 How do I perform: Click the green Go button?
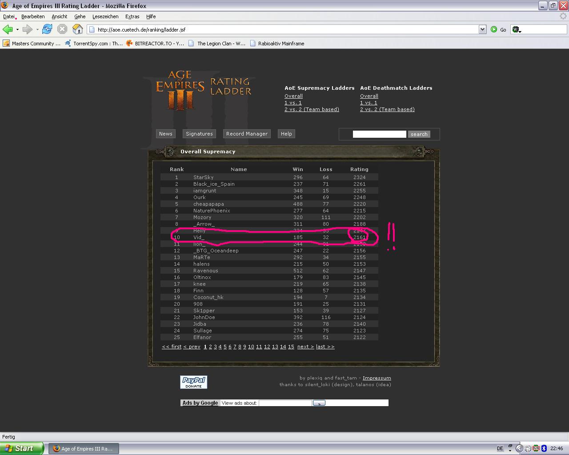[x=498, y=29]
